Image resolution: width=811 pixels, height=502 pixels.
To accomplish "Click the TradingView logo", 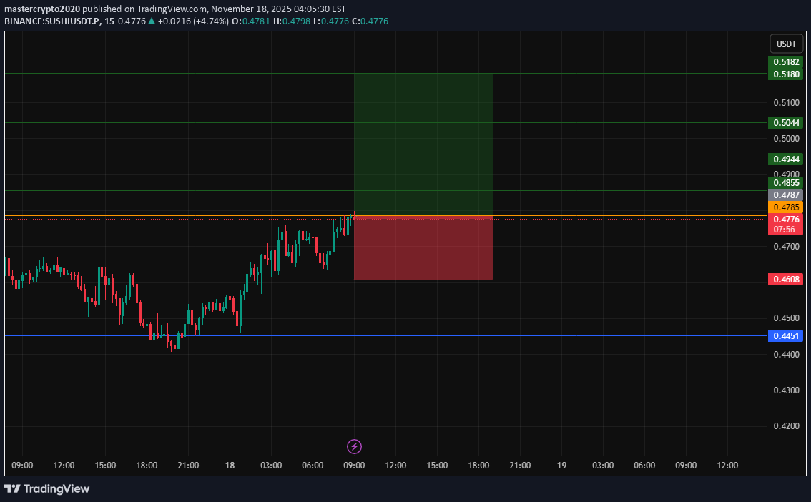I will click(x=47, y=488).
